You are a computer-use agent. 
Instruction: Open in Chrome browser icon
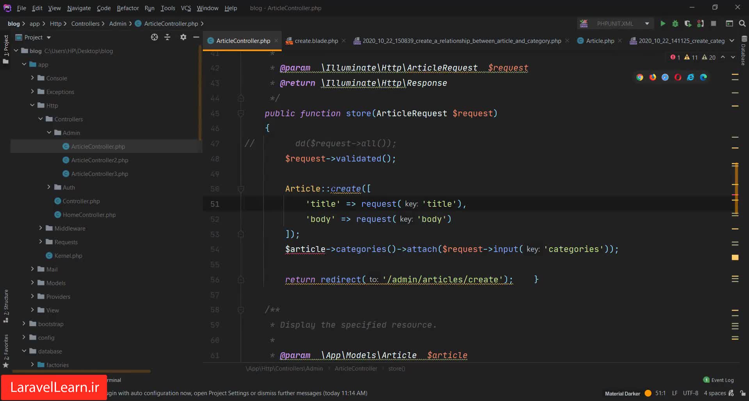640,77
